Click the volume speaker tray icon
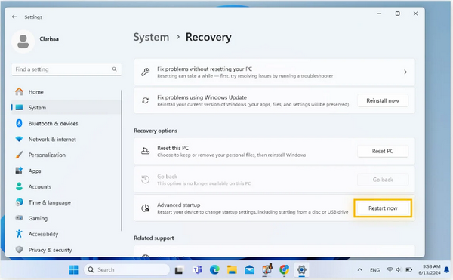This screenshot has width=453, height=280. [399, 269]
